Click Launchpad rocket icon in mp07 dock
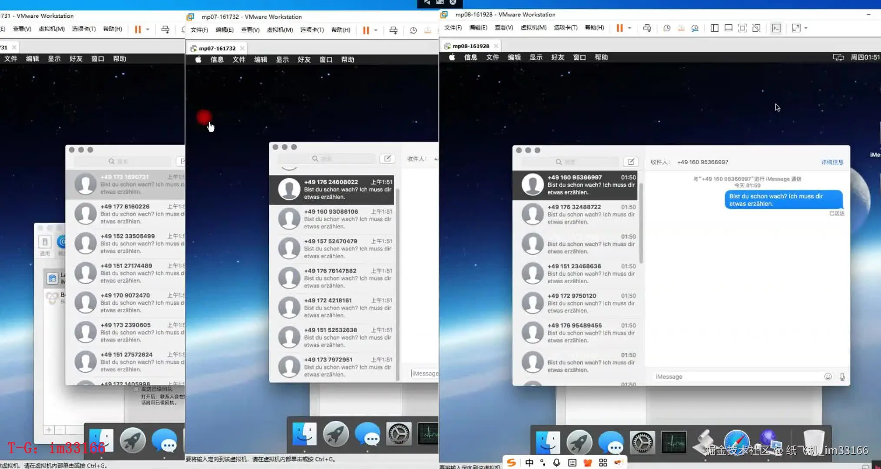The width and height of the screenshot is (881, 469). tap(336, 434)
